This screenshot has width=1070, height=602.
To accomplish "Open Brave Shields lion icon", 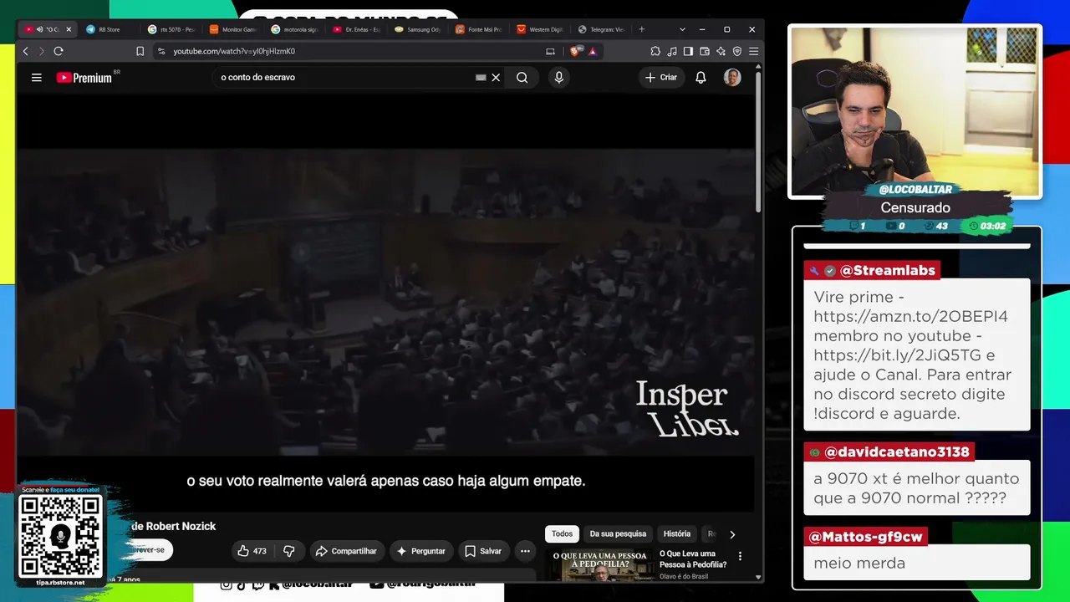I will coord(575,51).
